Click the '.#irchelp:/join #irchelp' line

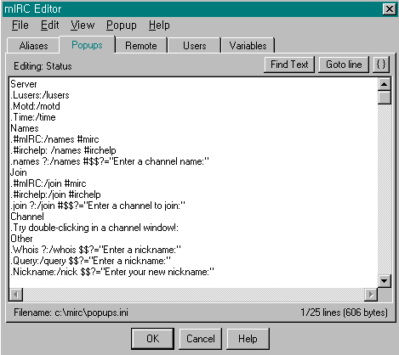(55, 194)
